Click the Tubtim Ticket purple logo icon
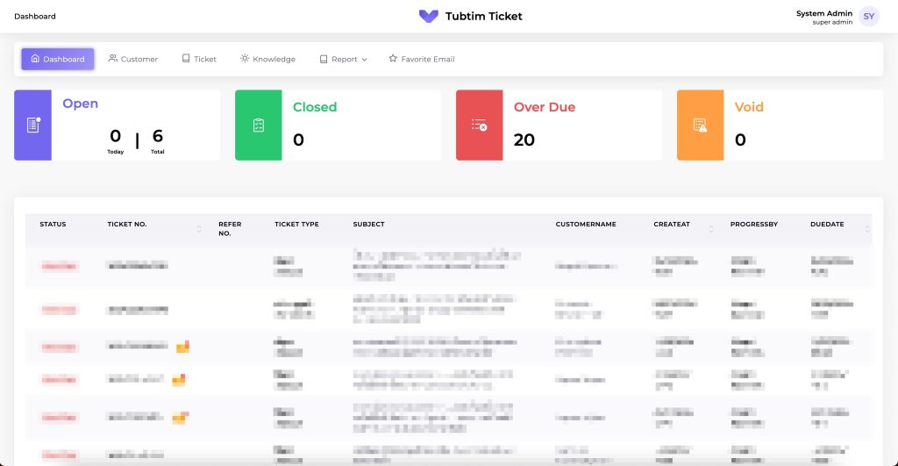Image resolution: width=898 pixels, height=466 pixels. pos(428,16)
